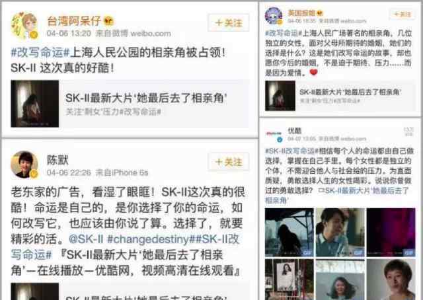Follow 陈默 with +关注 button
Image resolution: width=423 pixels, height=300 pixels.
click(x=228, y=162)
